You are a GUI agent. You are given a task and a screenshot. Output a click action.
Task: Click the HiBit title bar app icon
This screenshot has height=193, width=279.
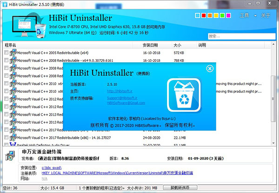[x=5, y=5]
